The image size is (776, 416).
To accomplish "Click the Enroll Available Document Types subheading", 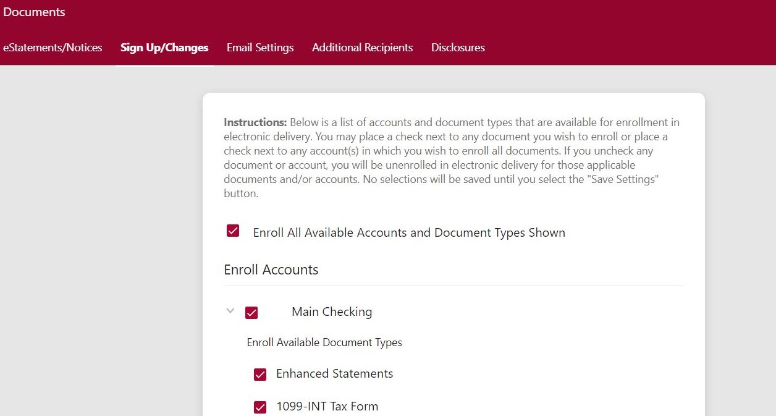I will [x=324, y=342].
